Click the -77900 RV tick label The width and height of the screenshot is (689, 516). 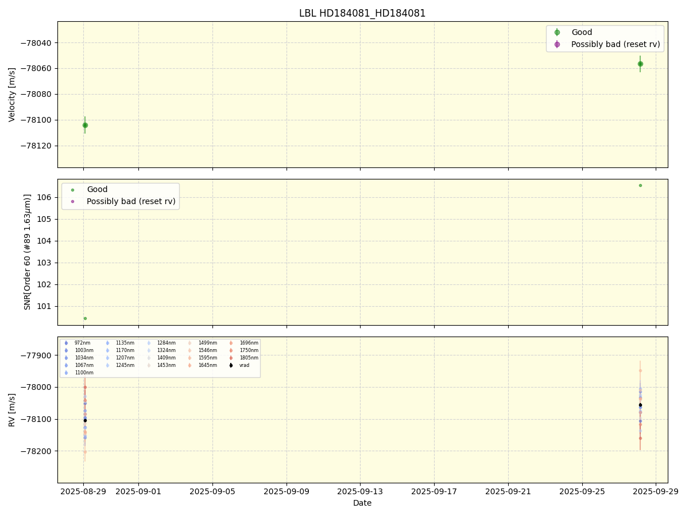click(x=37, y=355)
